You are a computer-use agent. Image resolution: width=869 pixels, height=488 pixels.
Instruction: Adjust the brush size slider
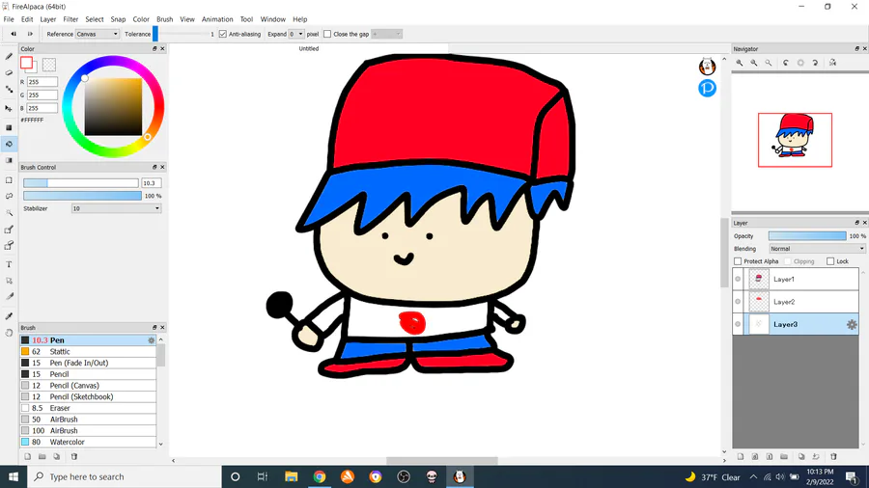pyautogui.click(x=81, y=183)
